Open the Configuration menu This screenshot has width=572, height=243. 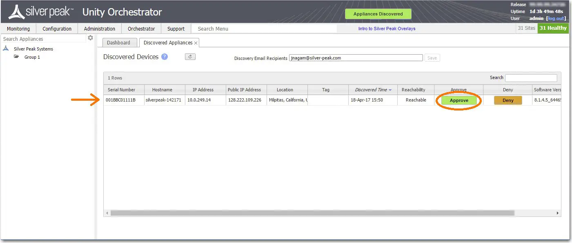(57, 29)
